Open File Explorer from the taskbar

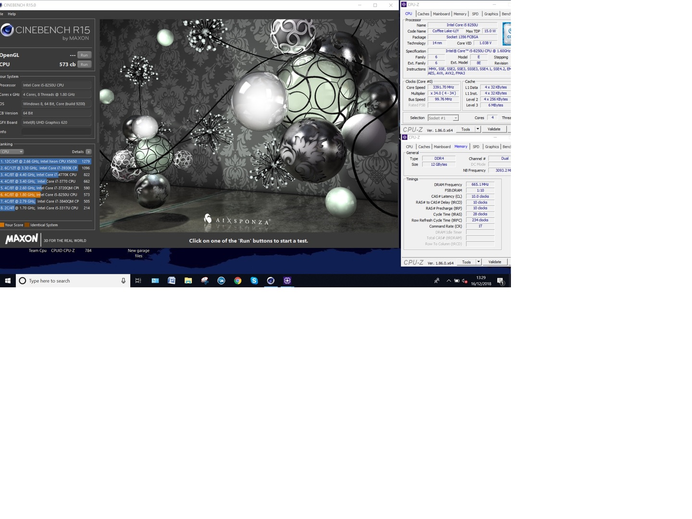pyautogui.click(x=188, y=281)
